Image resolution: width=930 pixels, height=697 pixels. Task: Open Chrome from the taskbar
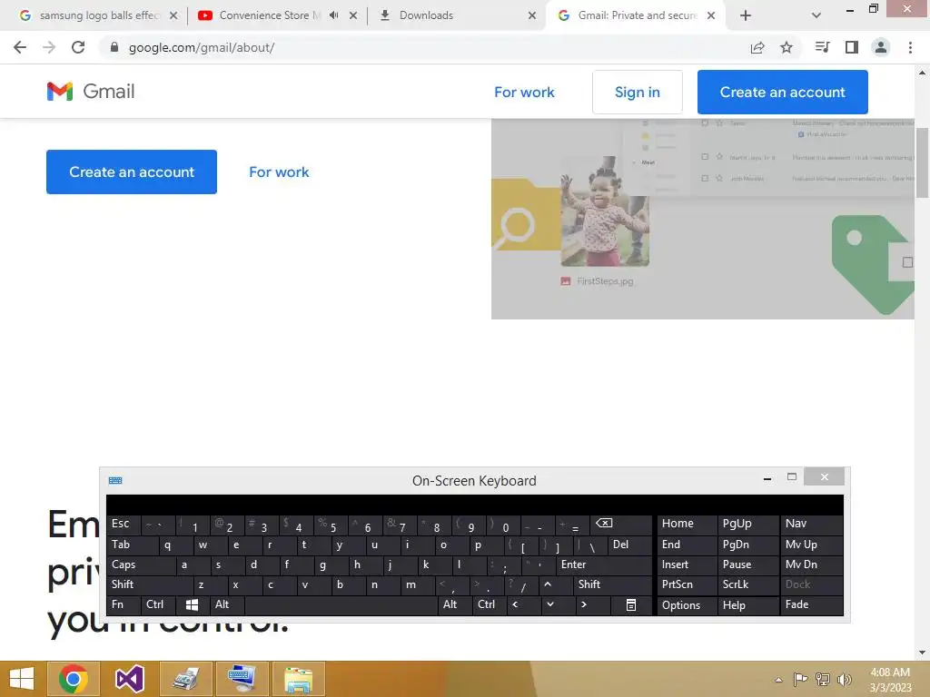pos(73,679)
